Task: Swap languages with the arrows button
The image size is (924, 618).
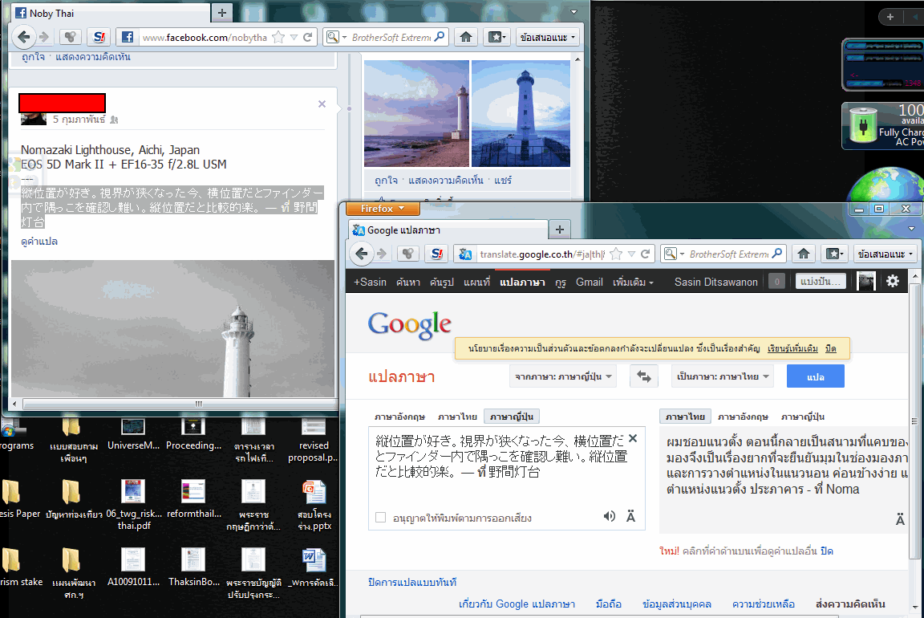Action: 643,376
